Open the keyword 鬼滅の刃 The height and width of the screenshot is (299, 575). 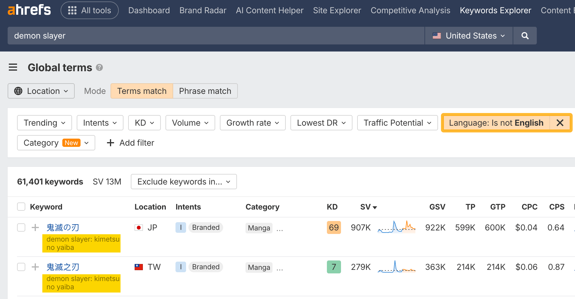coord(62,227)
